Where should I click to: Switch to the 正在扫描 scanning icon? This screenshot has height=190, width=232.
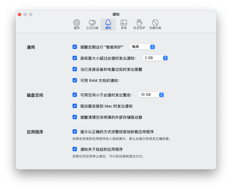[x=92, y=25]
